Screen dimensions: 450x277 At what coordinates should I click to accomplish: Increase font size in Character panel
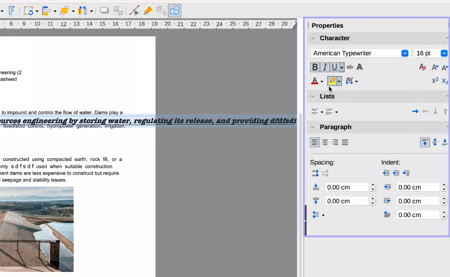tap(435, 67)
